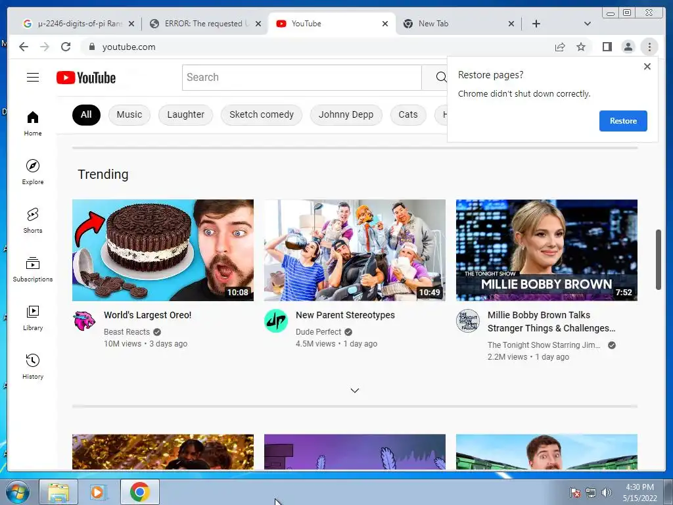Click the Millie Bobby Brown thumbnail
This screenshot has width=673, height=505.
[546, 250]
